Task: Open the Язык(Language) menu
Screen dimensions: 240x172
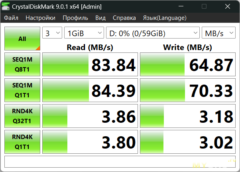Action: pos(165,18)
